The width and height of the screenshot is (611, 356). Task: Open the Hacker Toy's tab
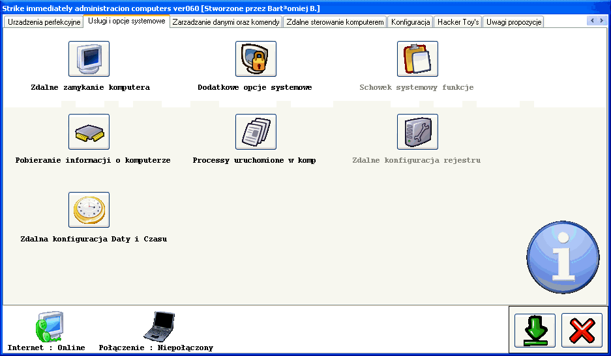tap(458, 22)
